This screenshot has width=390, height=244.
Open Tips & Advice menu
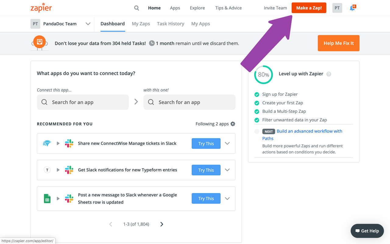click(229, 8)
